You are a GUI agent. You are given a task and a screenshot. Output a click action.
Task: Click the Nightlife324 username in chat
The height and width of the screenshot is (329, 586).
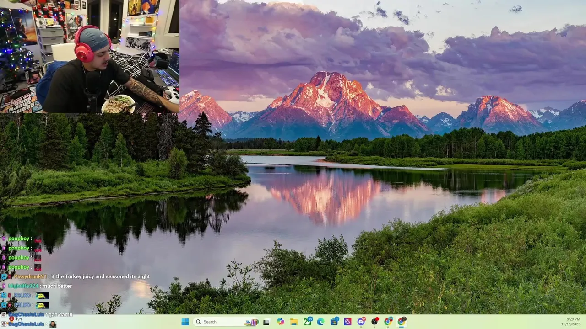[23, 286]
